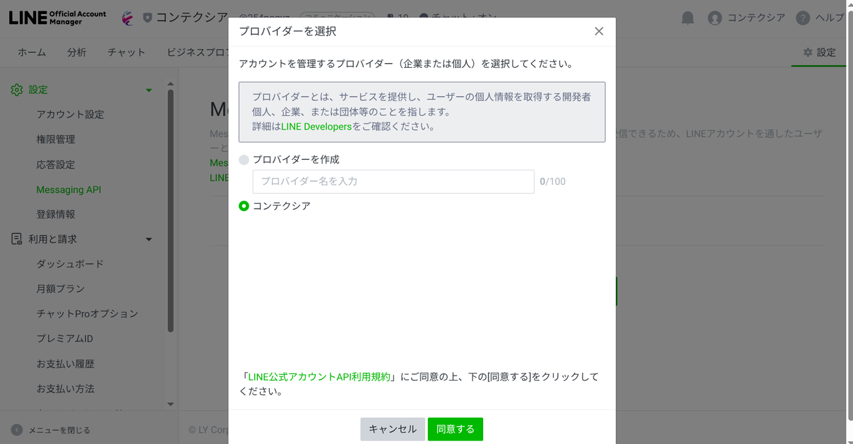
Task: Switch to the チャット tab
Action: tap(126, 53)
